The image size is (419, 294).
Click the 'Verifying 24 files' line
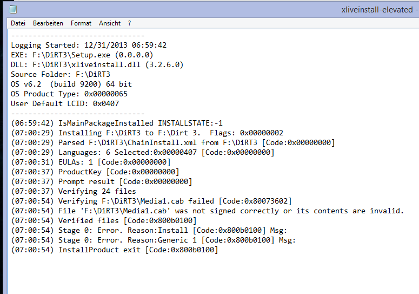point(74,191)
